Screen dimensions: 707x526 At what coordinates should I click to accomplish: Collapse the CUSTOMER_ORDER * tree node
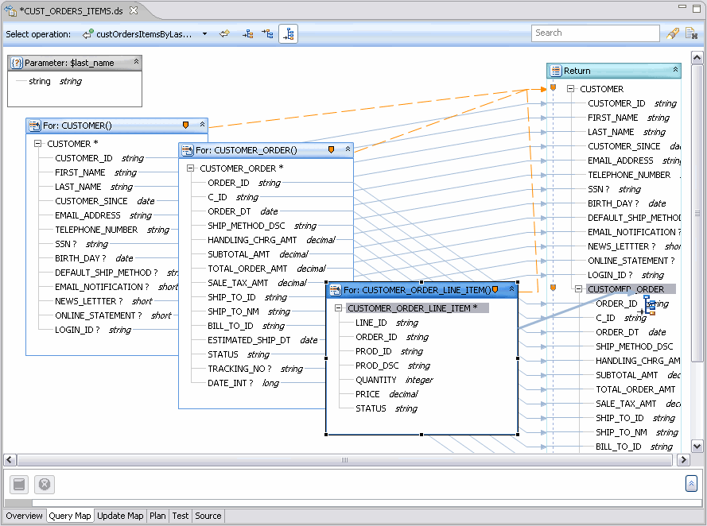(190, 168)
